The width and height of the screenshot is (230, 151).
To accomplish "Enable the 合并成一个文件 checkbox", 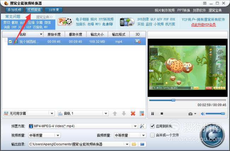I will coord(153,135).
